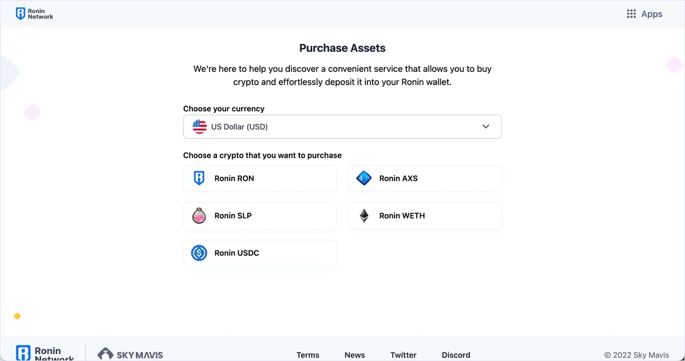Click the Sky Mavis footer logo
685x361 pixels.
pyautogui.click(x=130, y=354)
